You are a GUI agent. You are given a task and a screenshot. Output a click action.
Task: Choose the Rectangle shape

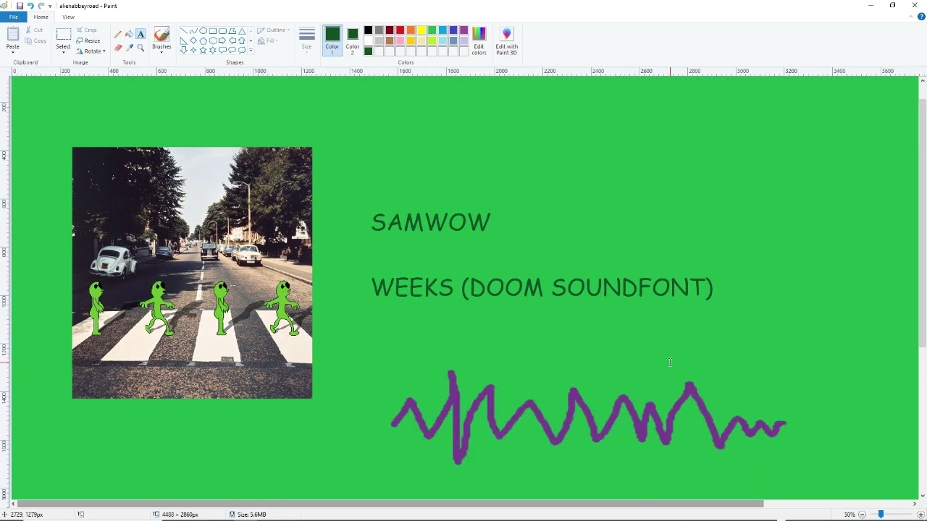click(x=213, y=31)
